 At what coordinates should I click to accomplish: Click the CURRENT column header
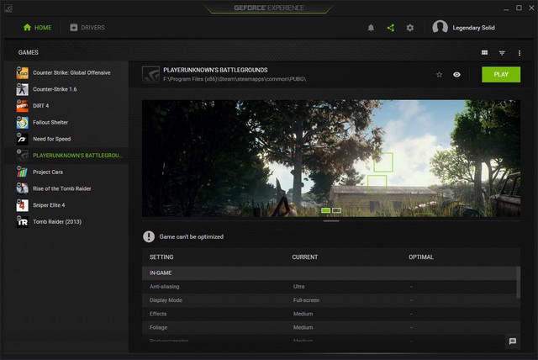point(304,257)
